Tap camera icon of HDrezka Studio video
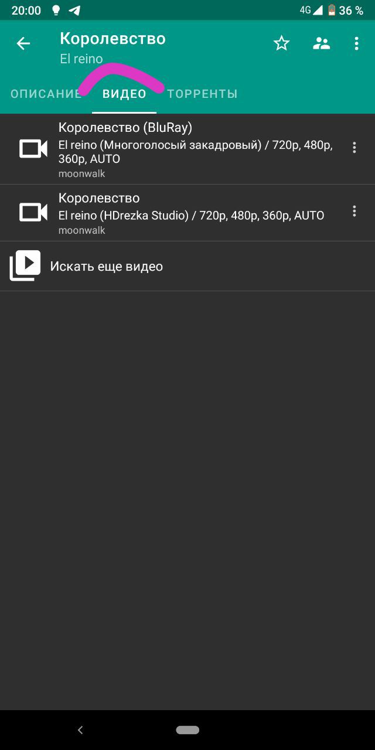The height and width of the screenshot is (750, 375). coord(33,212)
